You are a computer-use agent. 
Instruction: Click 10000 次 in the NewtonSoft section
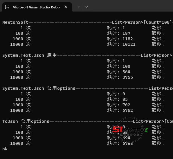click(x=20, y=44)
